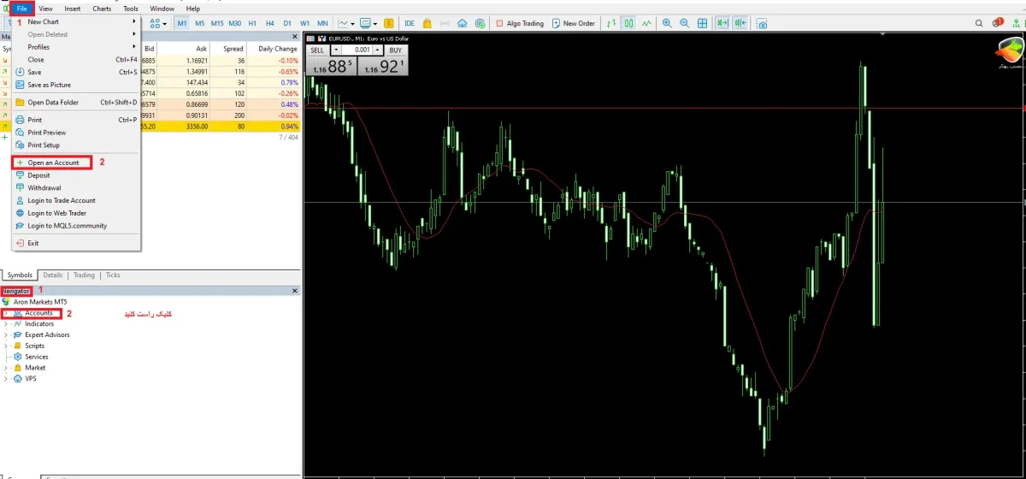Select the M15 timeframe
The image size is (1026, 479).
point(217,23)
